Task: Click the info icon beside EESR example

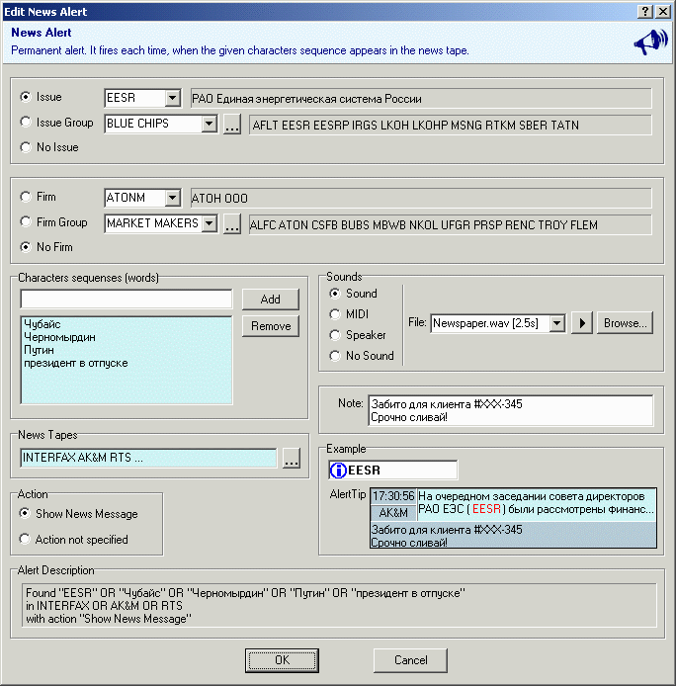Action: [x=338, y=471]
